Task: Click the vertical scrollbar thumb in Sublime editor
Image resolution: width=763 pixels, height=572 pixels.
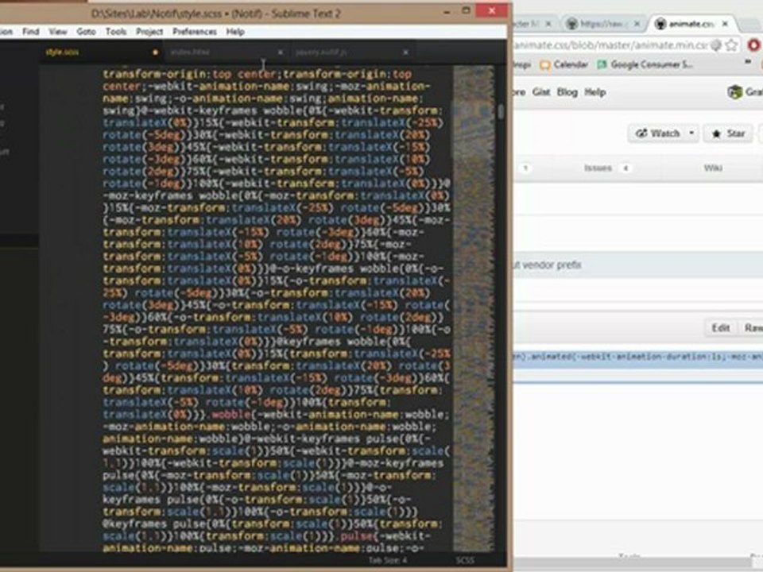Action: (x=501, y=112)
